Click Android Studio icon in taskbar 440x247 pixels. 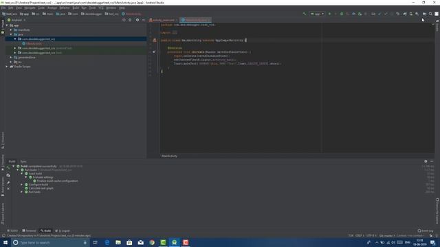[x=174, y=242]
